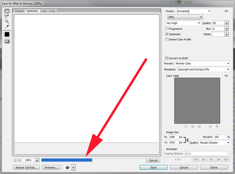Switch to the Original tab

click(19, 11)
